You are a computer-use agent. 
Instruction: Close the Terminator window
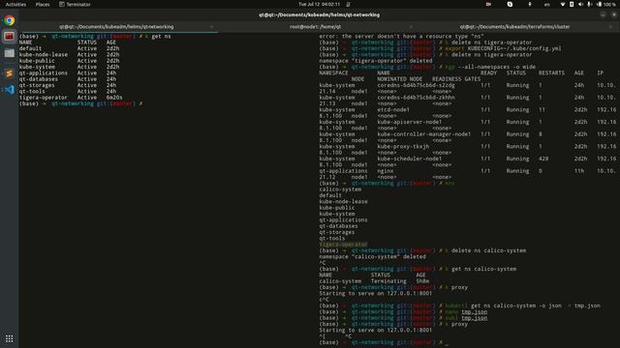(613, 15)
